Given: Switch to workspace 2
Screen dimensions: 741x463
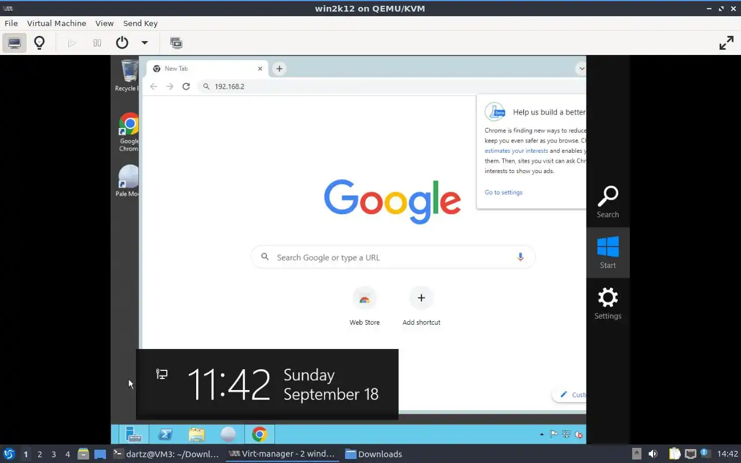Looking at the screenshot, I should click(39, 454).
